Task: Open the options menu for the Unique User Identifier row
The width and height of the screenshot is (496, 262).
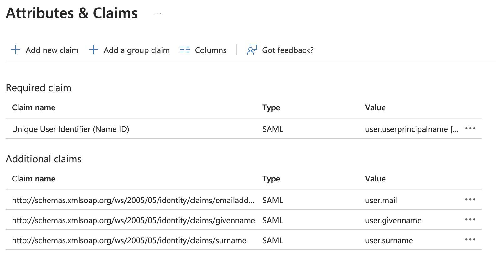Action: click(470, 128)
